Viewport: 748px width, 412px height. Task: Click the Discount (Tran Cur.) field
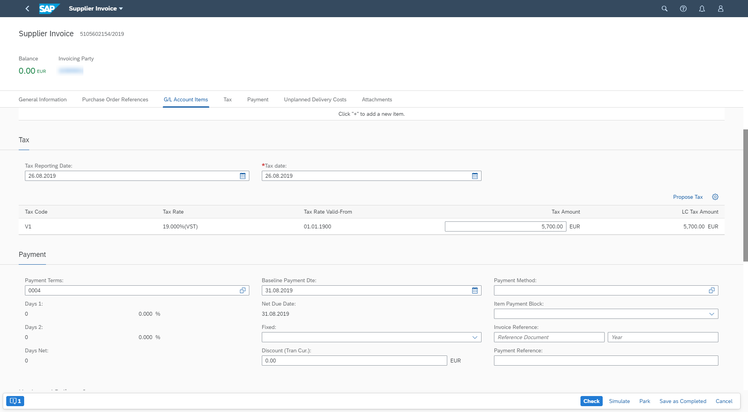point(354,361)
